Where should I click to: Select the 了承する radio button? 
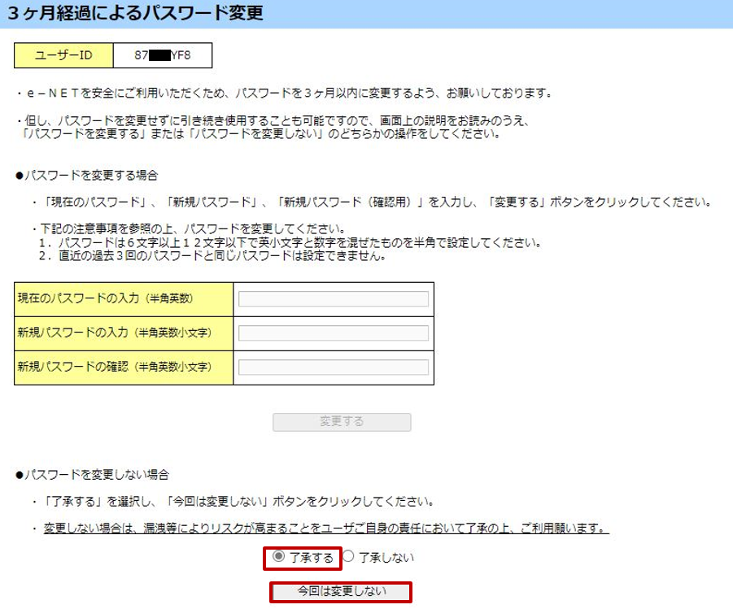pyautogui.click(x=279, y=557)
